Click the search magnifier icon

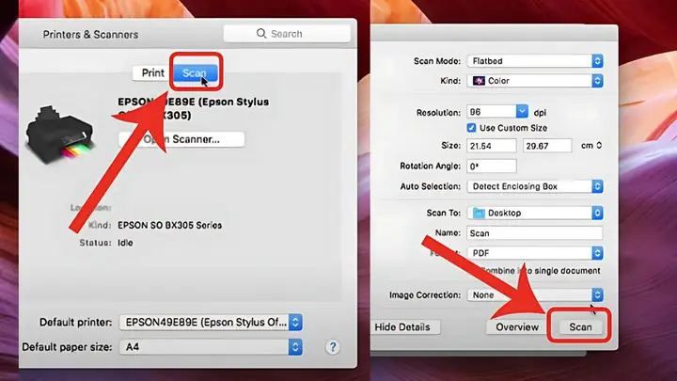(261, 33)
